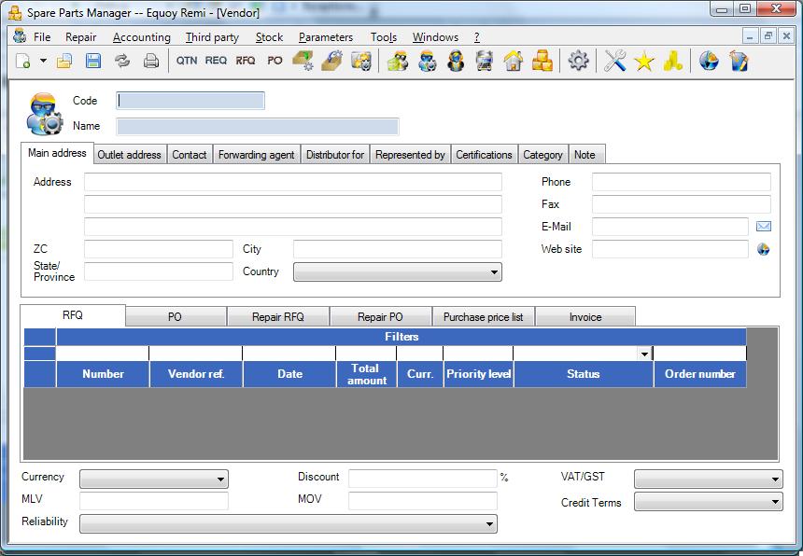Open QTN from the toolbar

click(187, 61)
